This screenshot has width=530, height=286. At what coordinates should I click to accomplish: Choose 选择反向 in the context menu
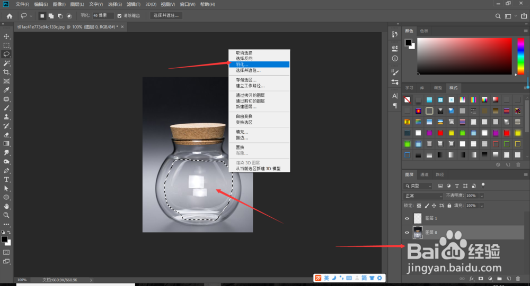(x=259, y=58)
